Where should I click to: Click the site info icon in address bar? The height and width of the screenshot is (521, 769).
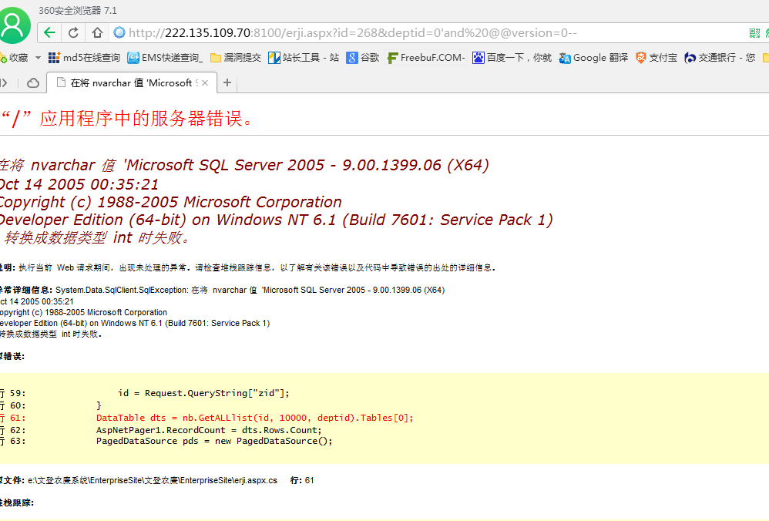(x=119, y=33)
